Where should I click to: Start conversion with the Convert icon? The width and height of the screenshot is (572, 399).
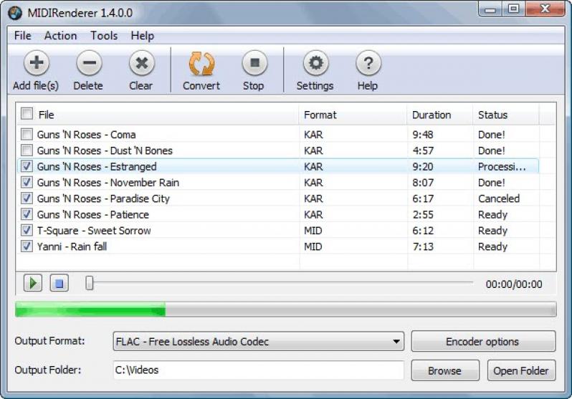[201, 64]
